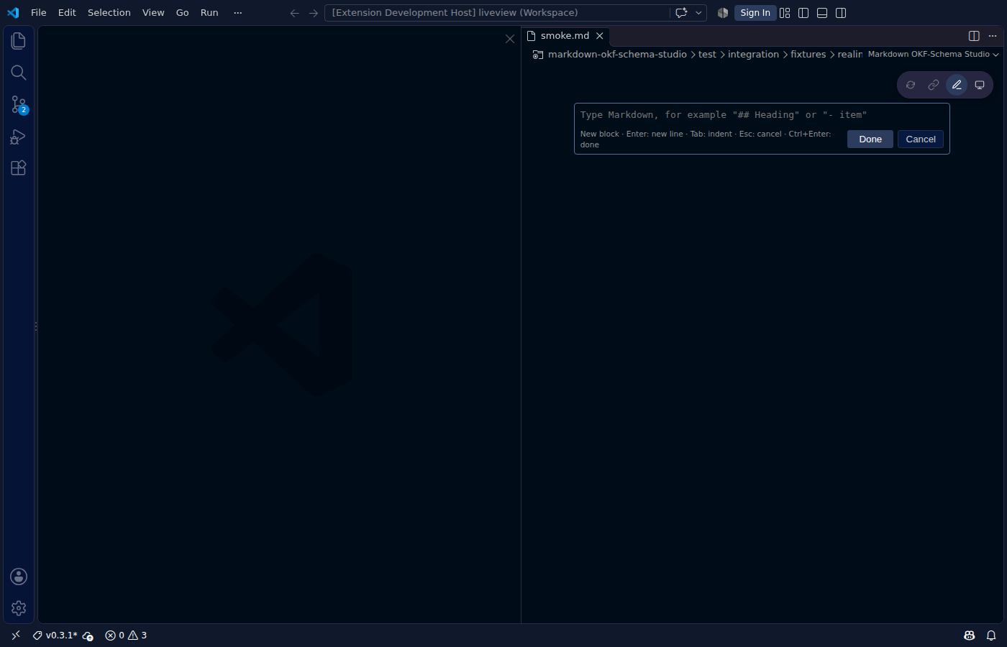The height and width of the screenshot is (647, 1007).
Task: Toggle the secondary side bar
Action: tap(841, 13)
